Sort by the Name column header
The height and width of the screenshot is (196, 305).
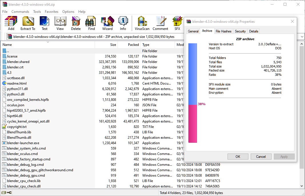[48, 45]
